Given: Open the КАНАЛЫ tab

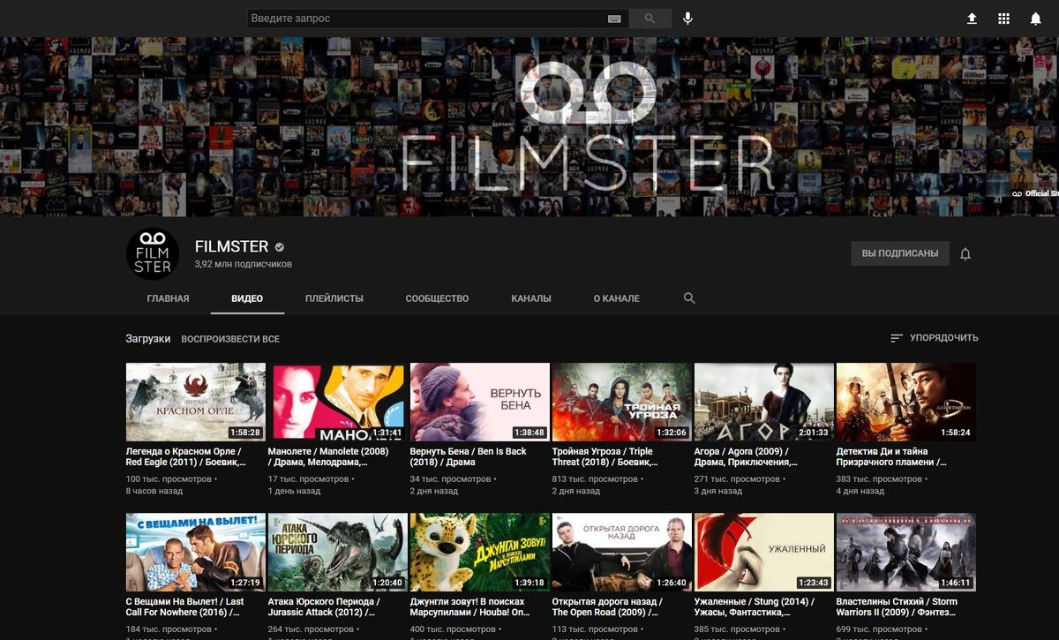Looking at the screenshot, I should click(x=531, y=298).
